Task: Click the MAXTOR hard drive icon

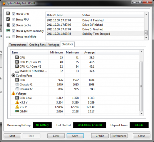Action: click(17, 71)
